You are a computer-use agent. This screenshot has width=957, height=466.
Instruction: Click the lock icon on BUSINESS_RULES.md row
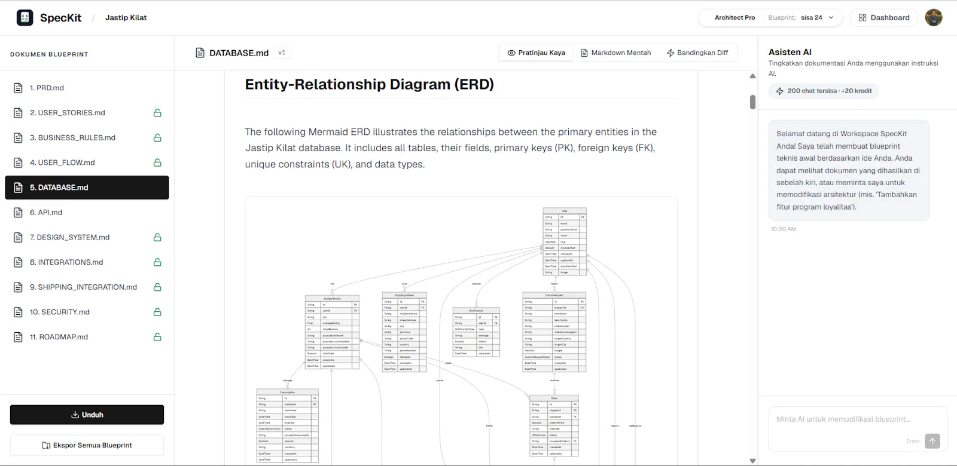(x=157, y=138)
